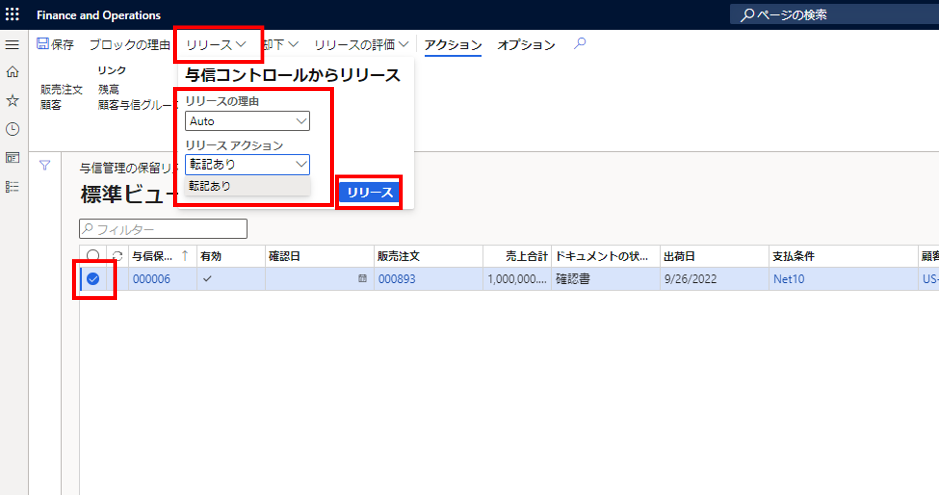Go to Home via house icon
The height and width of the screenshot is (495, 939).
click(x=12, y=72)
